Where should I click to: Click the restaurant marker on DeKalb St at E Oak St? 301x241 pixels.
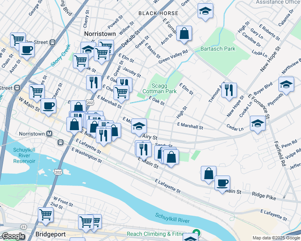pyautogui.click(x=94, y=84)
